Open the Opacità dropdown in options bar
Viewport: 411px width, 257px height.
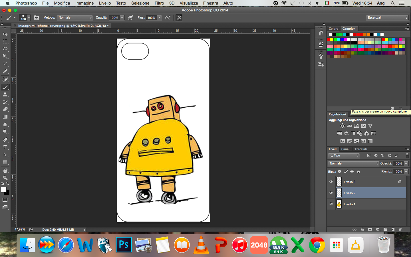(122, 18)
